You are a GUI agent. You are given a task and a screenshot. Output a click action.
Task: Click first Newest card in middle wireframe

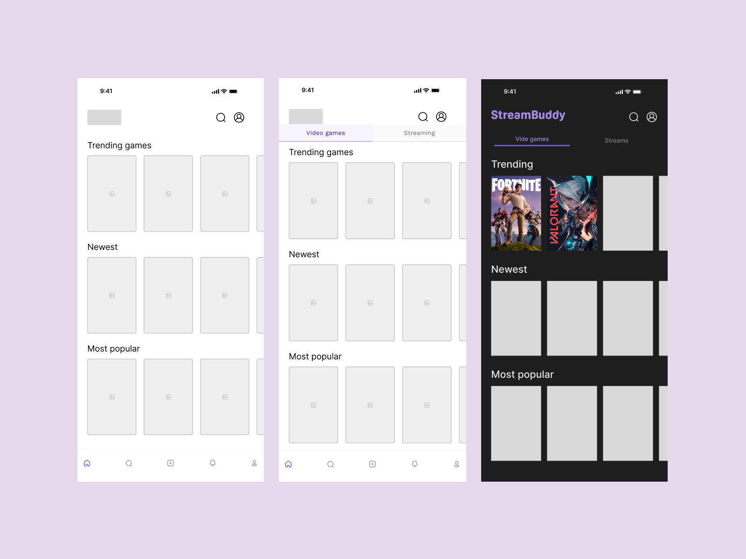pyautogui.click(x=313, y=303)
